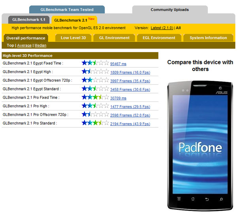The height and width of the screenshot is (215, 237).
Task: Switch to Community Uploads tab
Action: 170,9
